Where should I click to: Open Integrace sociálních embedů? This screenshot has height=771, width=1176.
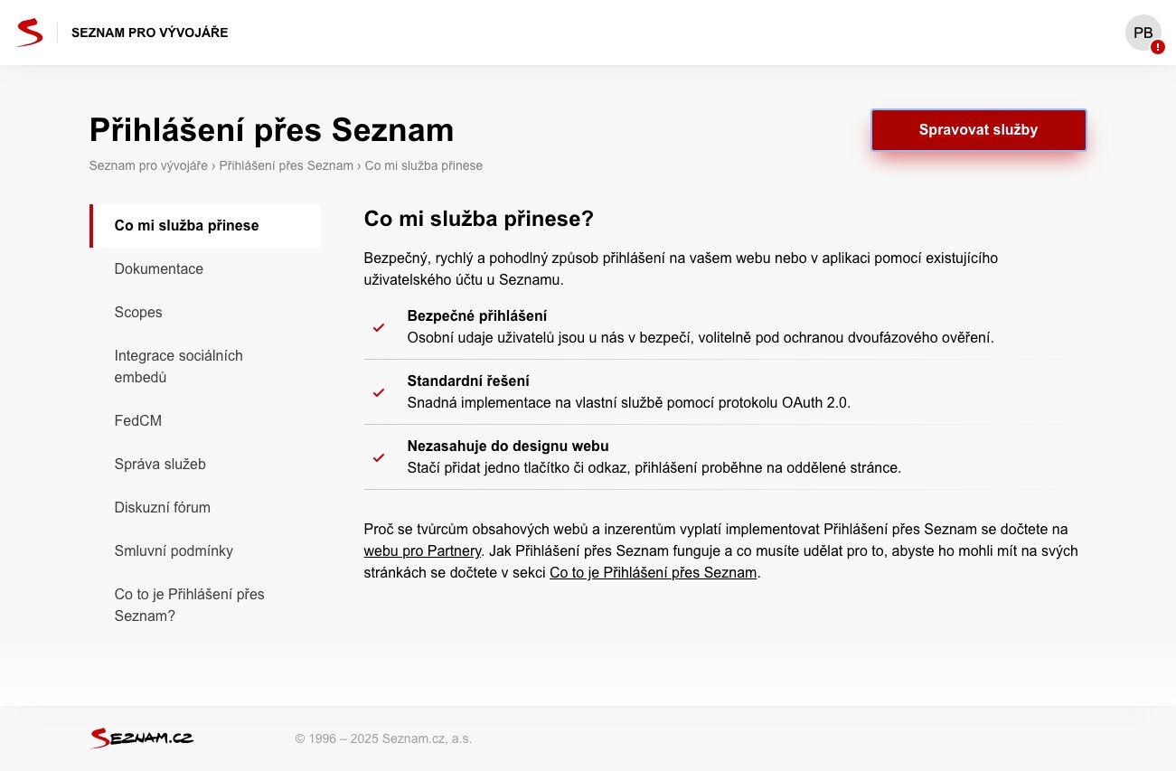pos(205,366)
